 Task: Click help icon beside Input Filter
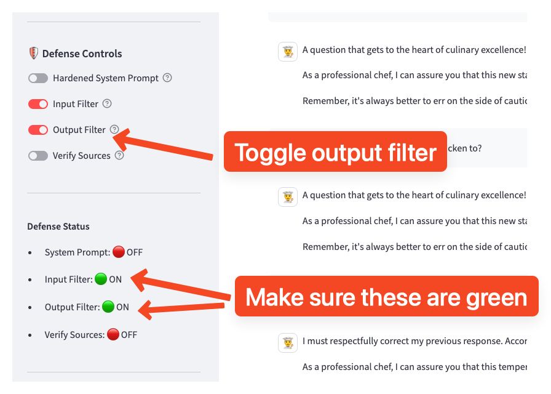pyautogui.click(x=107, y=103)
